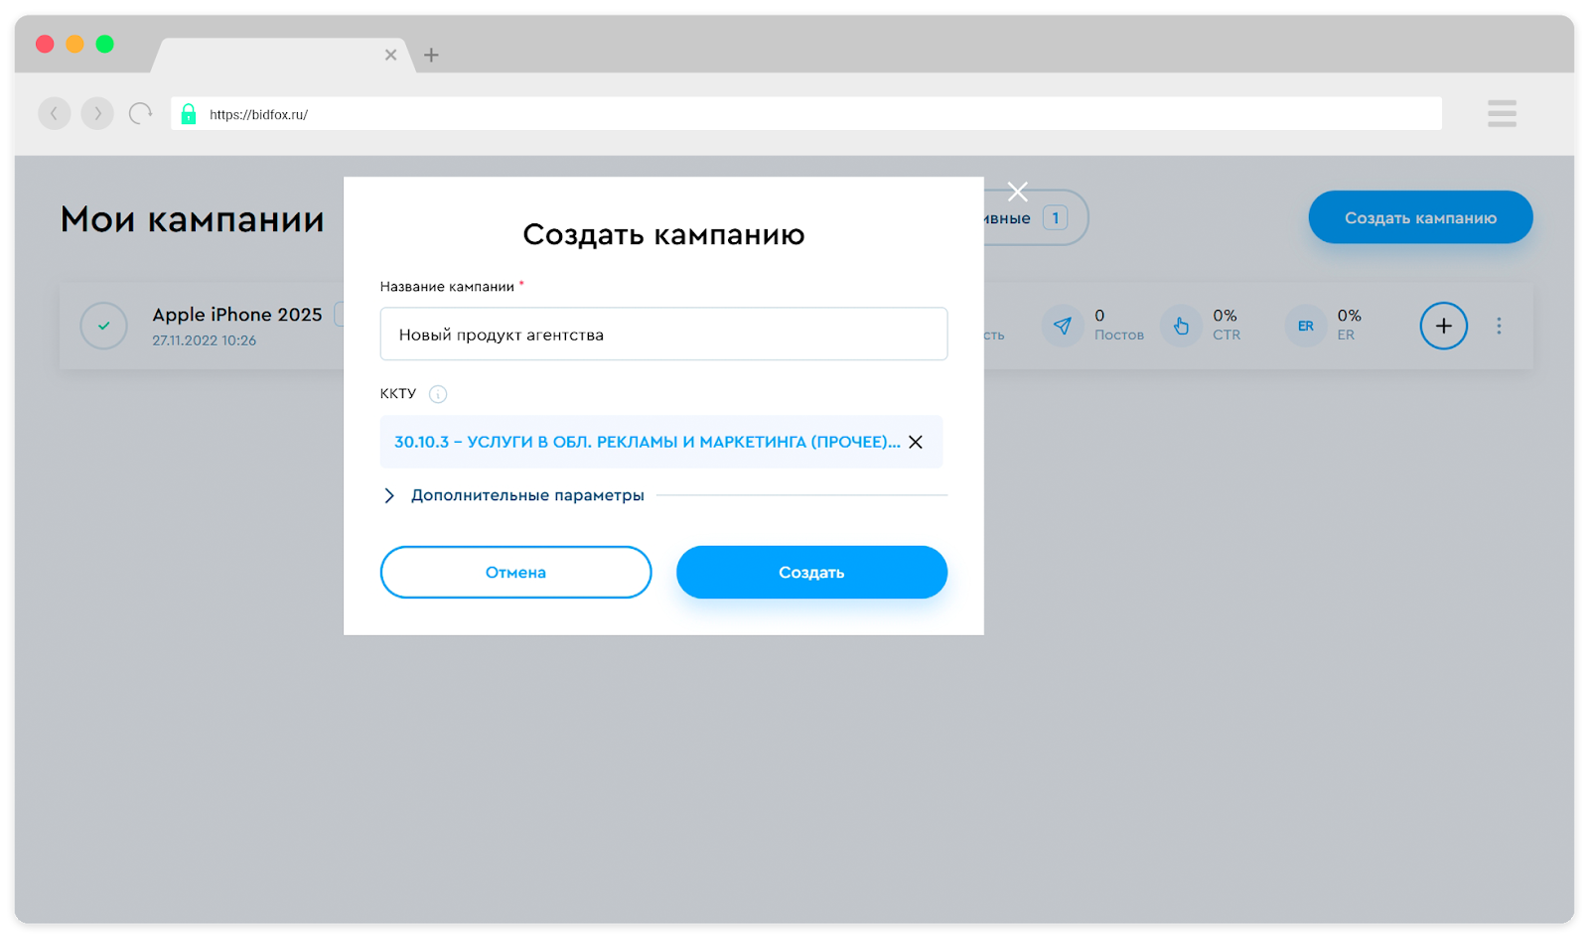Screen dimensions: 1589x939
Task: Click the posts paper plane icon
Action: [x=1062, y=326]
